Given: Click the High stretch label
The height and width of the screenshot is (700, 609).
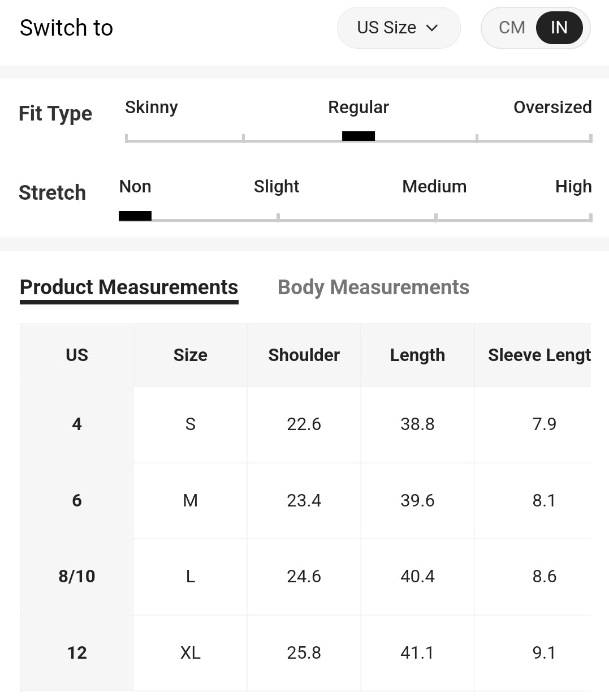Looking at the screenshot, I should tap(573, 187).
